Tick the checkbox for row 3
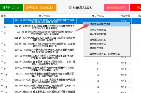This screenshot has height=93, width=141. pos(2,33)
